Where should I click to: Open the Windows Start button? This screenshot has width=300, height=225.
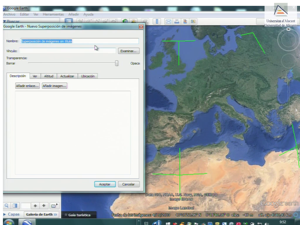(9, 223)
